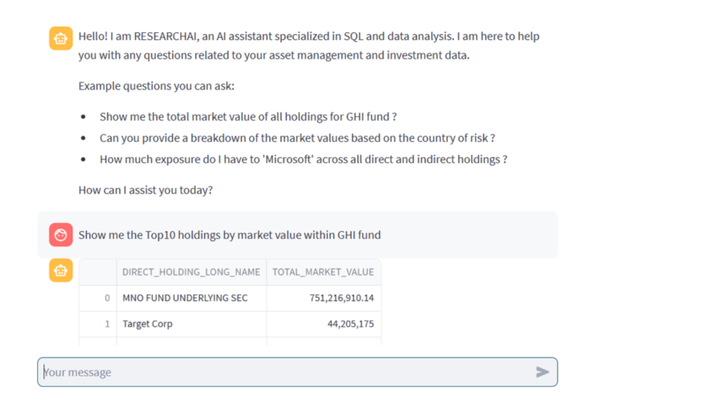Click the send arrow icon
Image resolution: width=706 pixels, height=409 pixels.
click(x=542, y=372)
